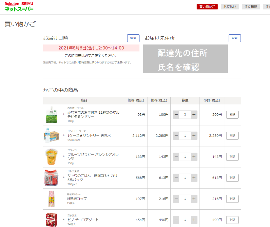This screenshot has width=270, height=227.
Task: Decrease quantity of ピノ チョコアソート
Action: (176, 220)
